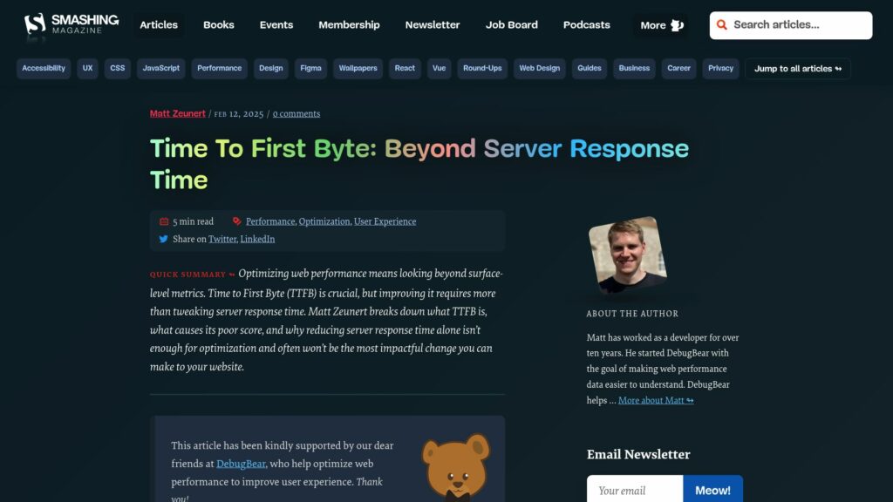Open the 0 comments link

coord(297,114)
